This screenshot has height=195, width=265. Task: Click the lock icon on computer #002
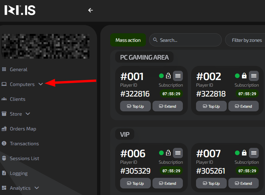(x=244, y=76)
